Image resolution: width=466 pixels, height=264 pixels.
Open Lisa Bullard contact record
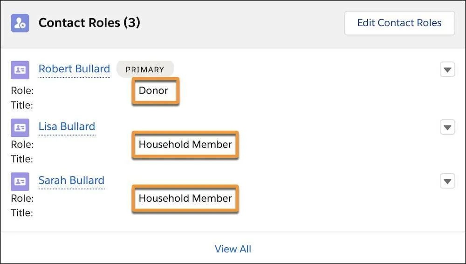pyautogui.click(x=67, y=127)
